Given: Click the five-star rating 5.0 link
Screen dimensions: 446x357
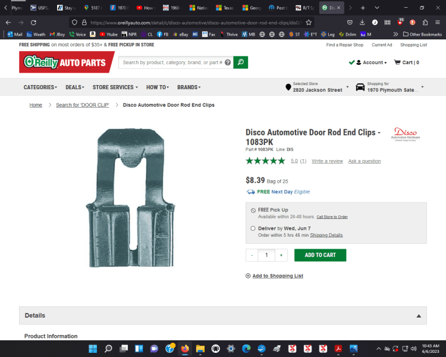Looking at the screenshot, I should click(x=294, y=161).
